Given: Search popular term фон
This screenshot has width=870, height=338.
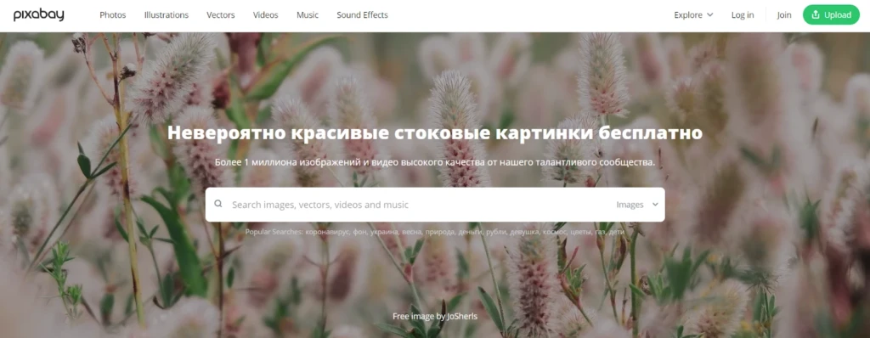Looking at the screenshot, I should (360, 232).
